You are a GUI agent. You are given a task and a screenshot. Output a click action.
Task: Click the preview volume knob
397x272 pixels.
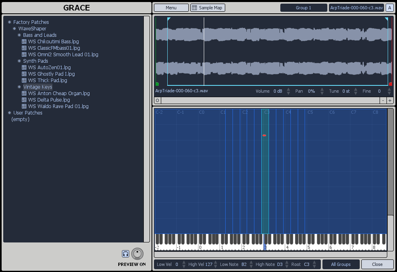pos(137,254)
